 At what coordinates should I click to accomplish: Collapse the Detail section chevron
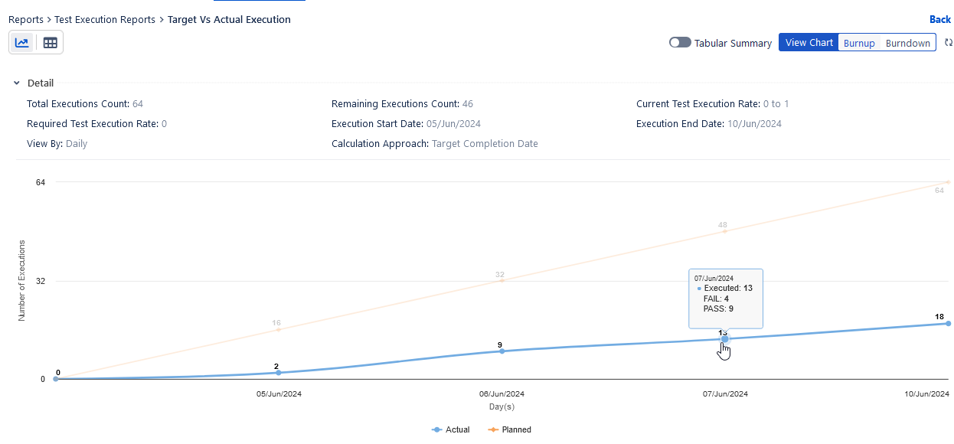click(16, 83)
